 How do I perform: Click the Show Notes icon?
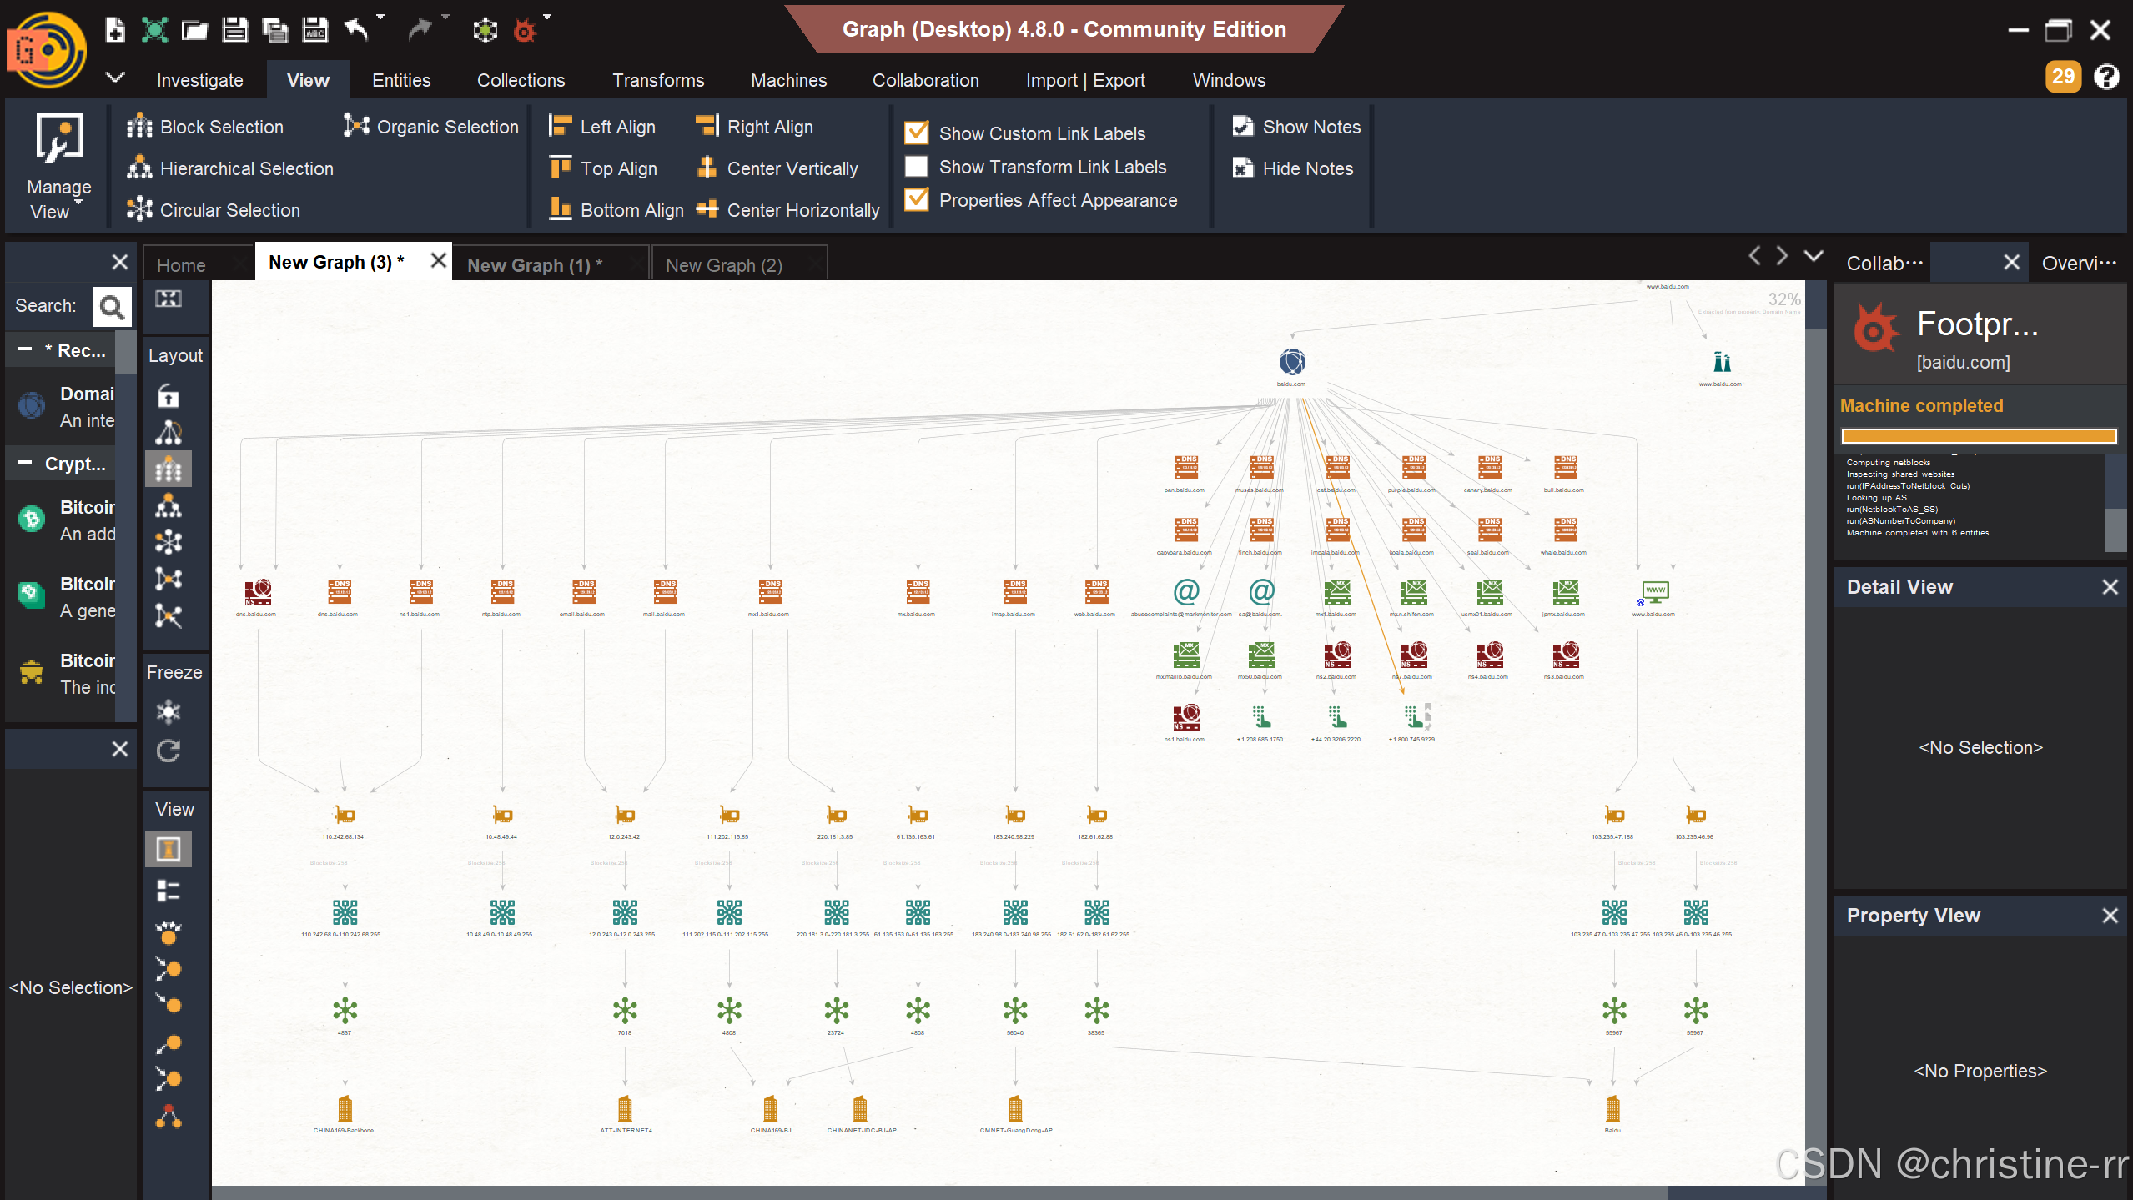coord(1243,127)
